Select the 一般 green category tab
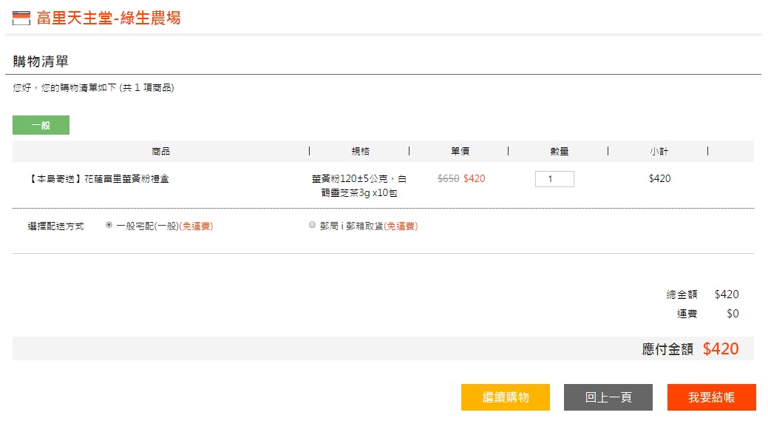Viewport: 768px width, 421px height. pos(41,125)
